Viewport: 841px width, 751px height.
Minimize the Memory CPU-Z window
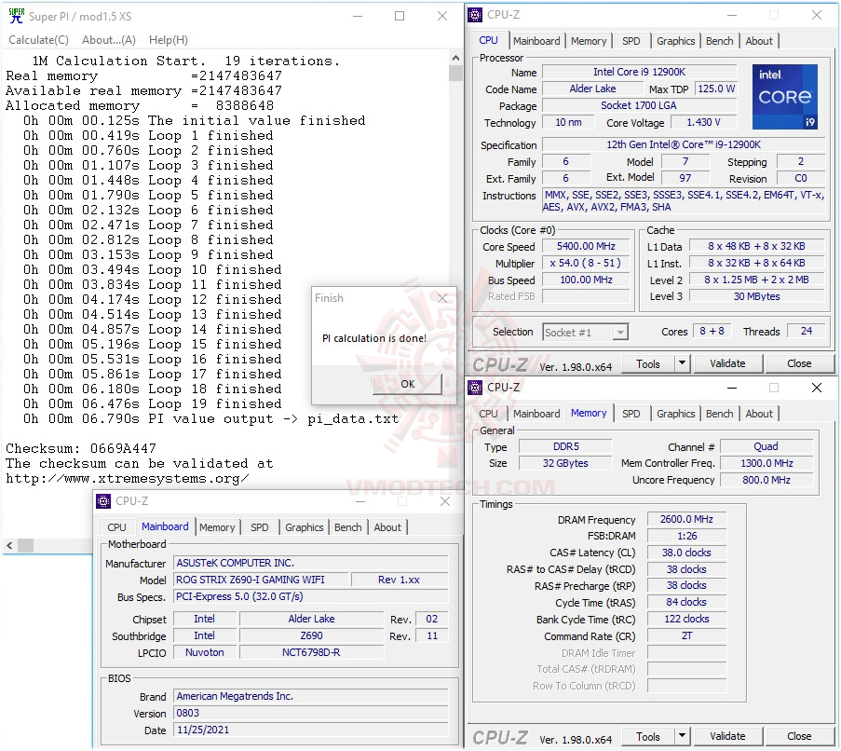coord(732,388)
